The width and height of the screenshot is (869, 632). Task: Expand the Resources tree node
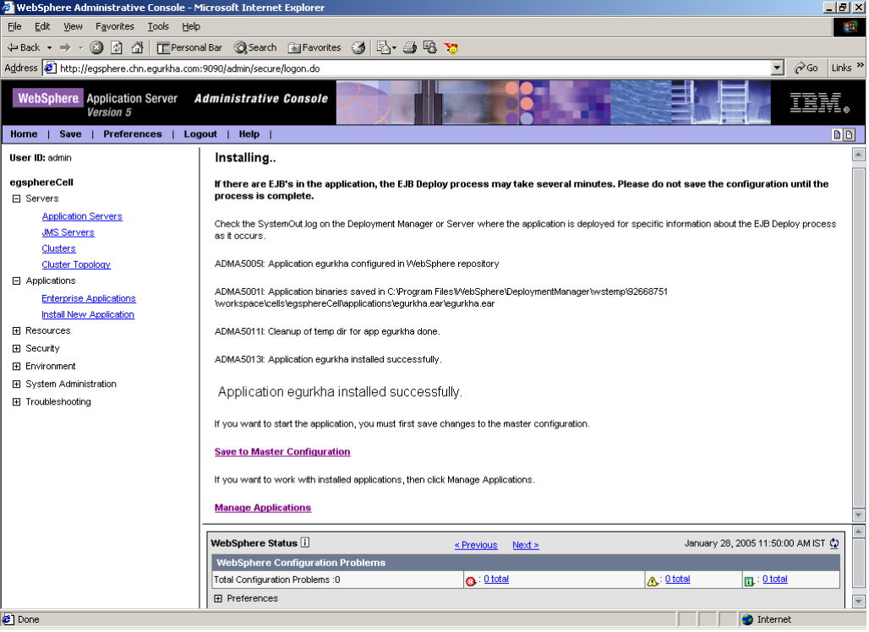coord(17,331)
